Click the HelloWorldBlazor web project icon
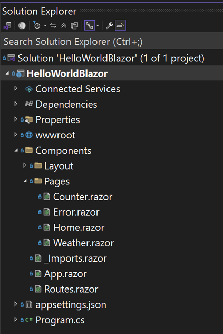223x334 pixels. click(x=20, y=73)
